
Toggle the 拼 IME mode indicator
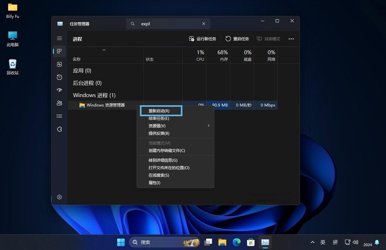pyautogui.click(x=335, y=242)
